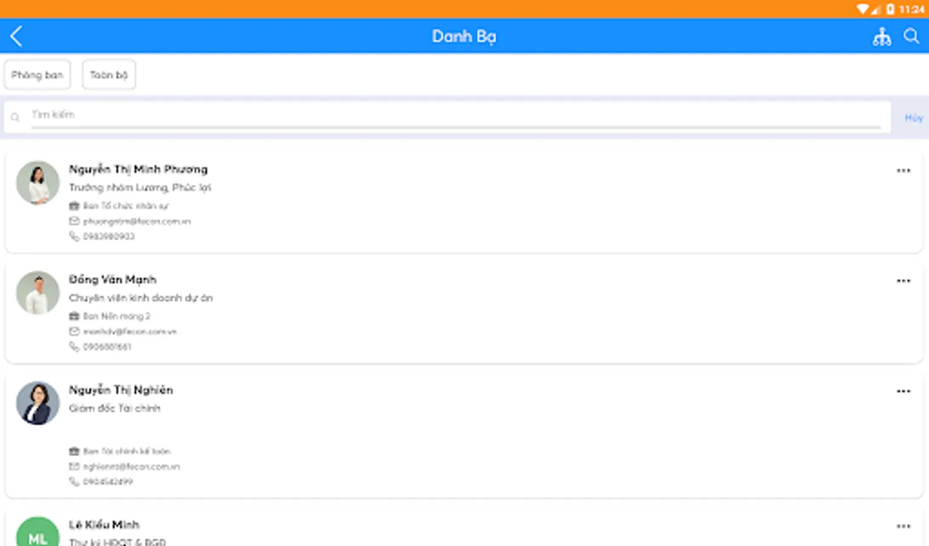This screenshot has width=929, height=546.
Task: Click job title Chuyên viên kinh doanh dự án
Action: 141,298
